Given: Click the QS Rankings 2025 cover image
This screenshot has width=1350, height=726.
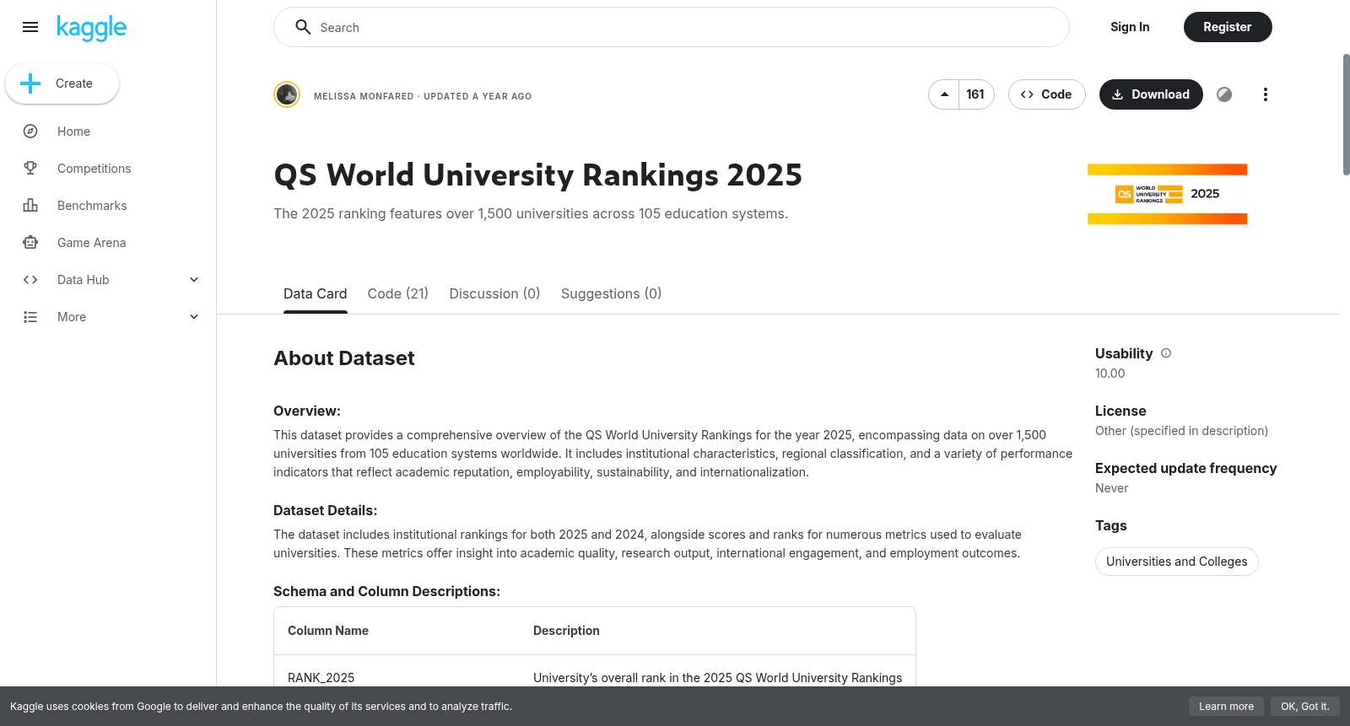Looking at the screenshot, I should [x=1167, y=194].
